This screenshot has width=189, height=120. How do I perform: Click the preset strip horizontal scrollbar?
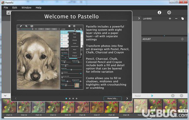point(61,117)
